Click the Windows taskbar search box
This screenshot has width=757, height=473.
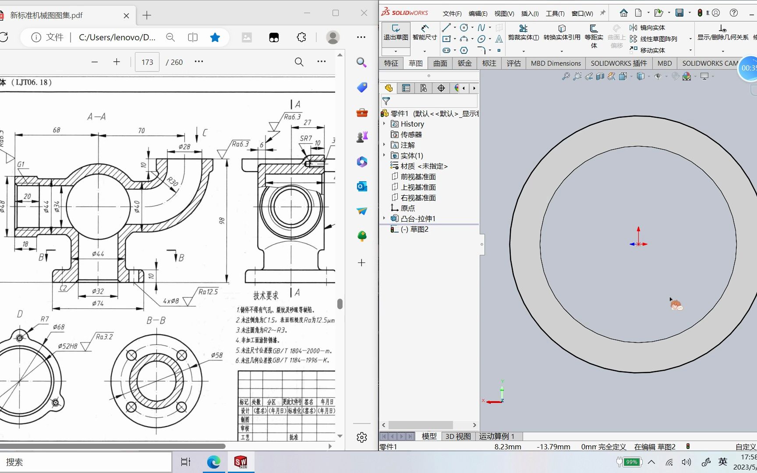tap(85, 462)
